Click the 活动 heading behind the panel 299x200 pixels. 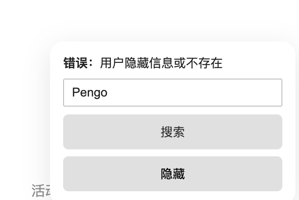pyautogui.click(x=41, y=190)
